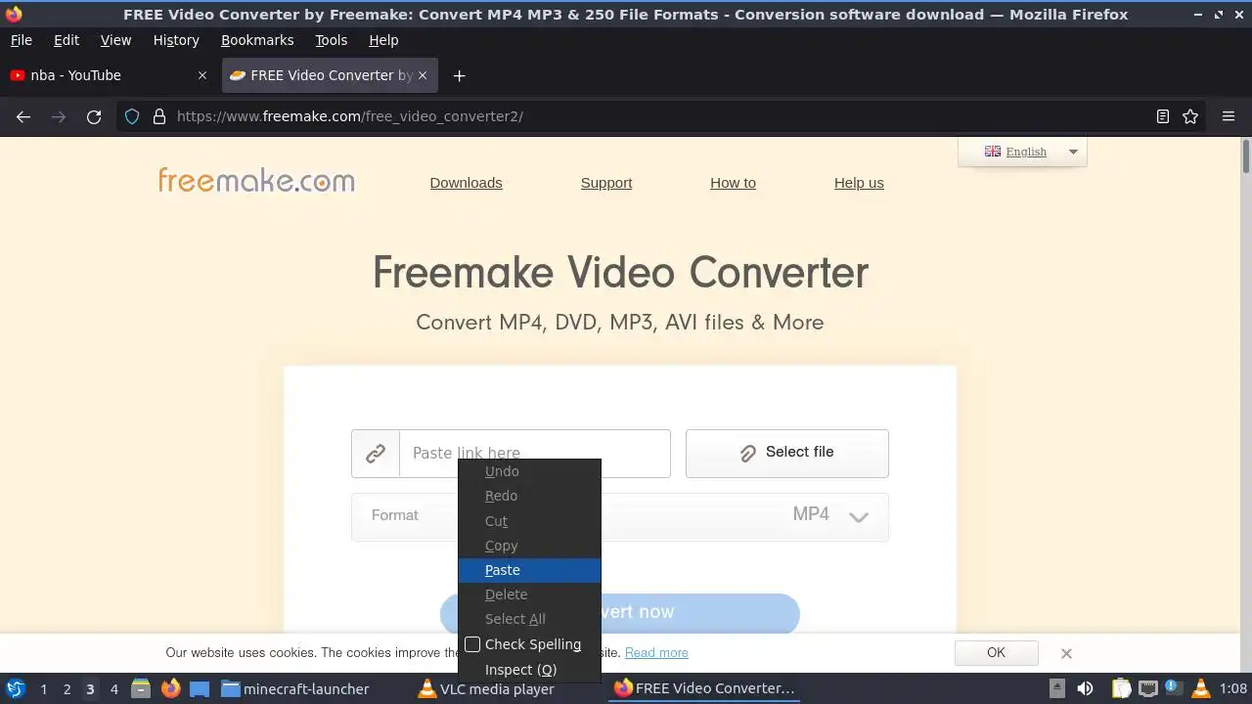The width and height of the screenshot is (1252, 704).
Task: Switch to workspace 4
Action: (x=113, y=688)
